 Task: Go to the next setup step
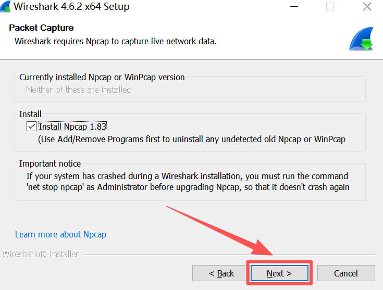[x=279, y=273]
